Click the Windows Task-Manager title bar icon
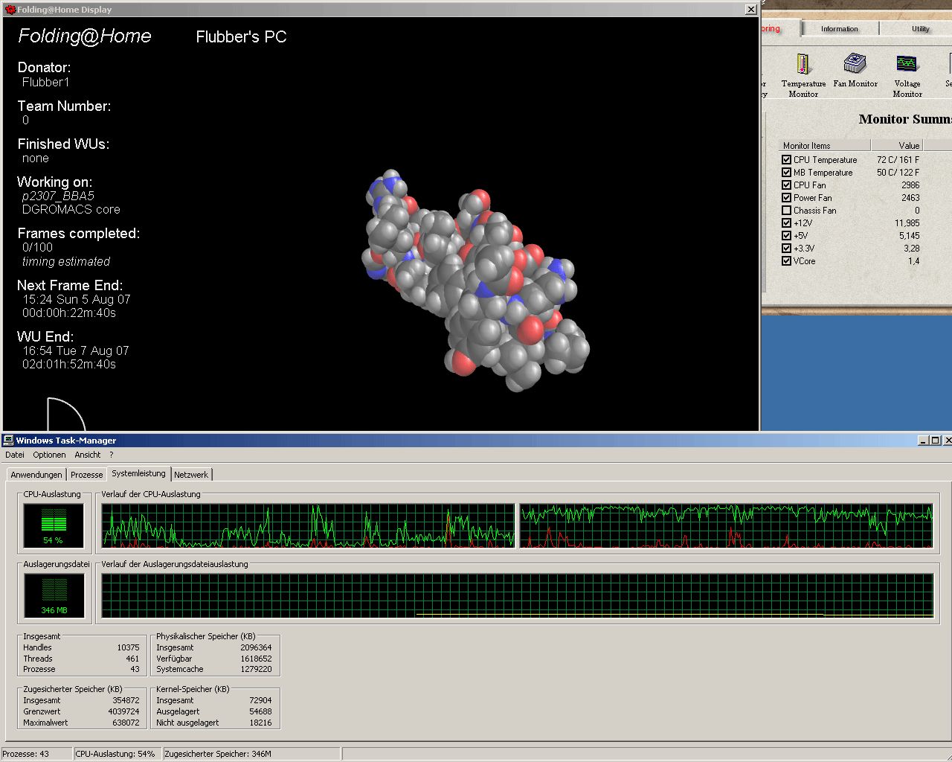Viewport: 952px width, 762px height. click(9, 441)
